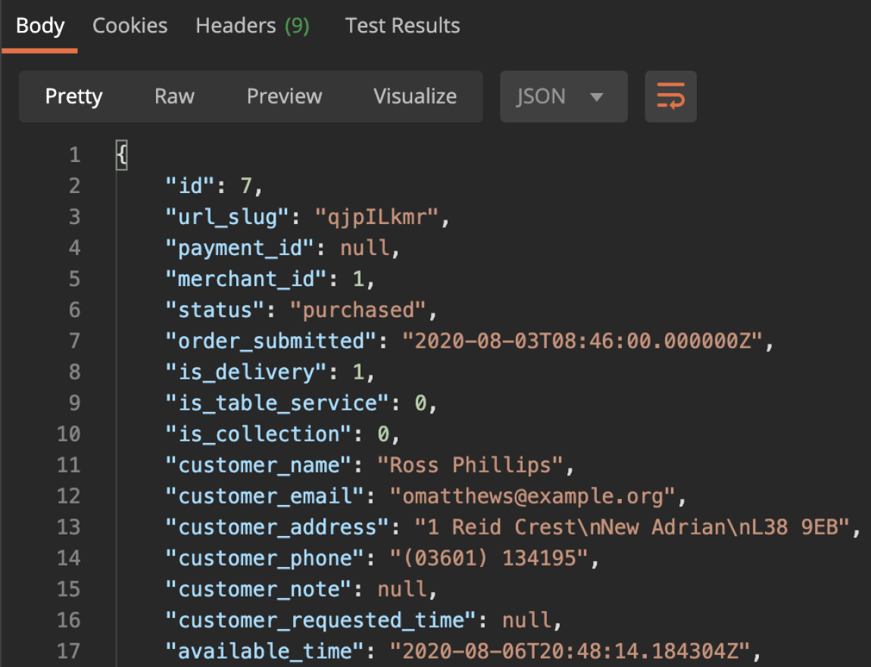Click the "is_collection" key
The width and height of the screenshot is (871, 667).
tap(258, 435)
